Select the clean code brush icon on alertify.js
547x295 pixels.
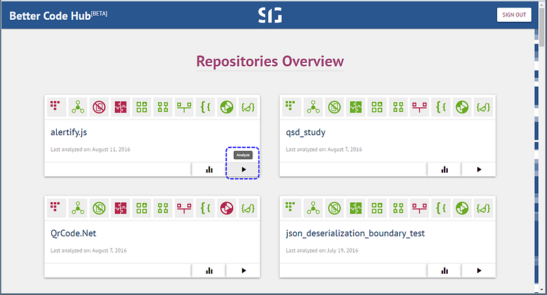click(248, 107)
